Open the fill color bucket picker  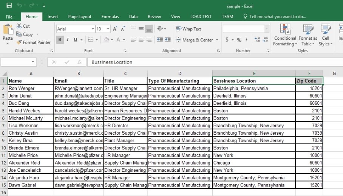[x=107, y=40]
